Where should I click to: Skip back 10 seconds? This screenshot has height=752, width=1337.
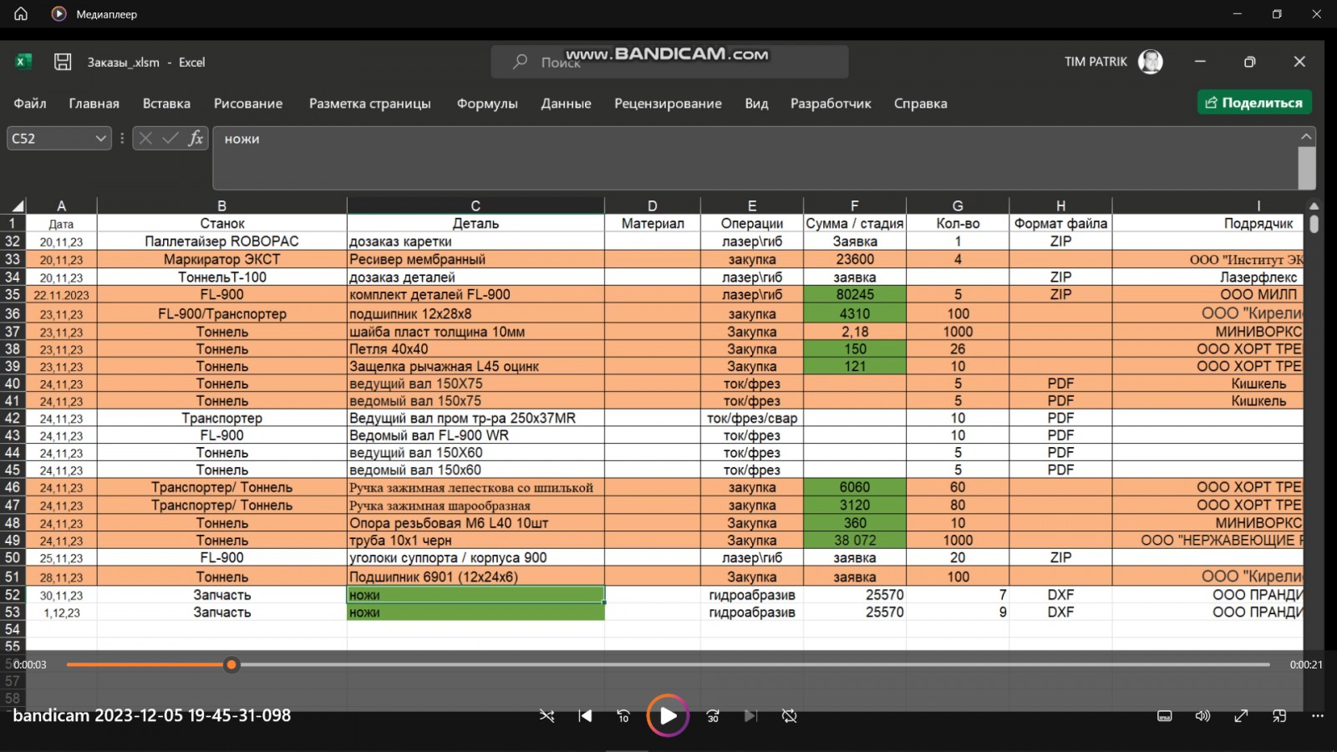[x=623, y=716]
